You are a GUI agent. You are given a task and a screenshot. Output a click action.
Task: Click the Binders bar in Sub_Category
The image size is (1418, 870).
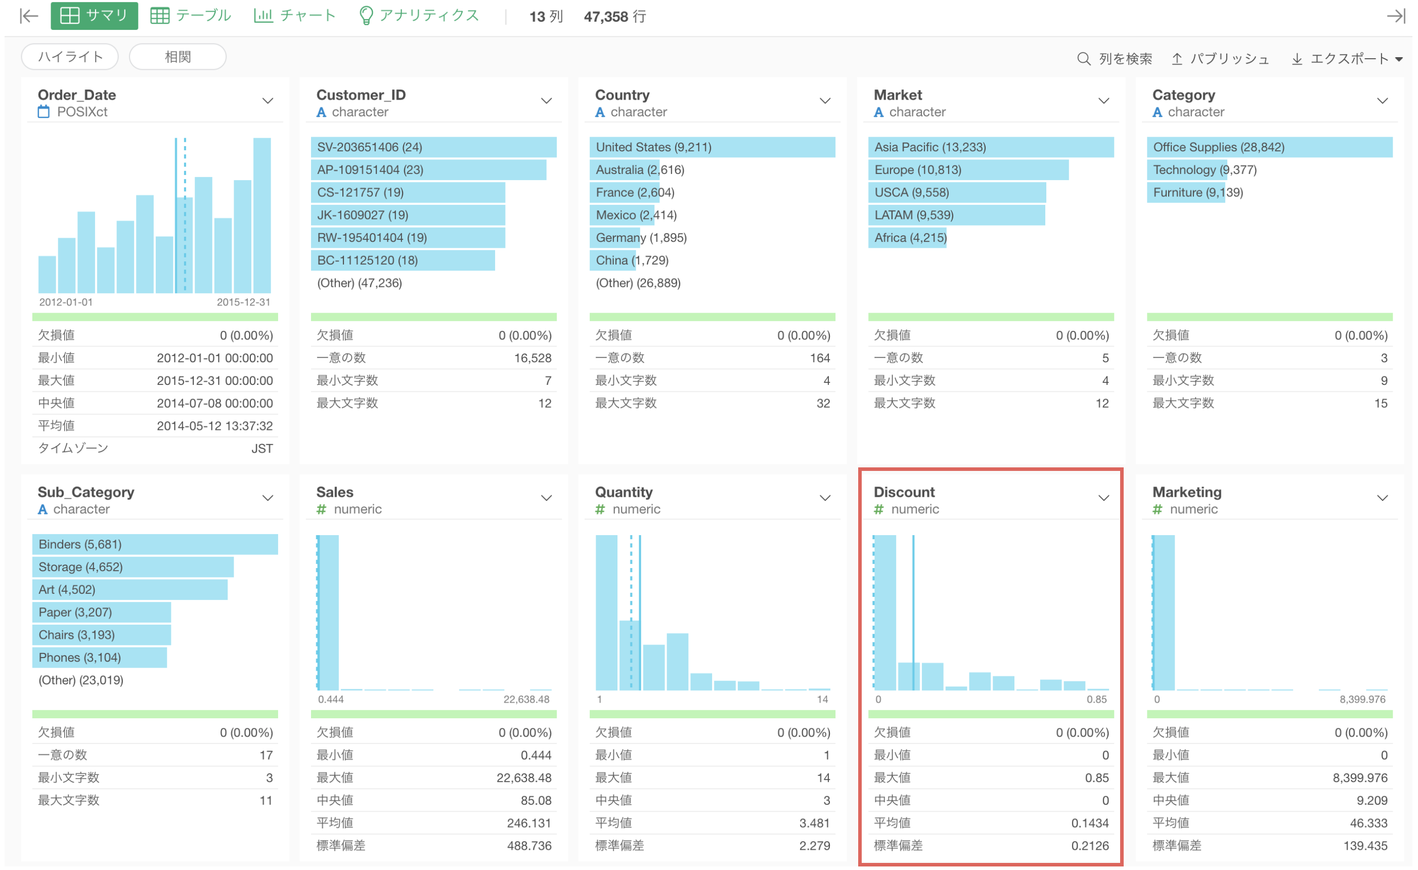click(x=155, y=545)
